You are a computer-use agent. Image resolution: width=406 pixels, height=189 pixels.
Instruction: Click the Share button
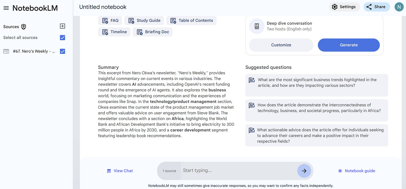[x=376, y=7]
